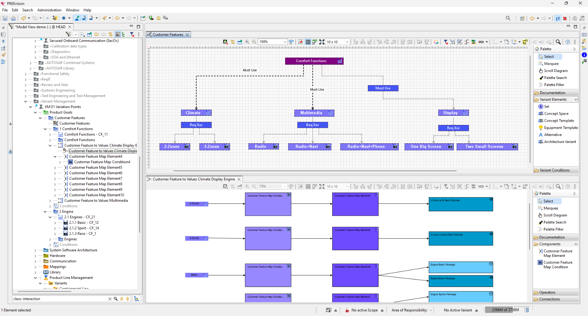This screenshot has width=588, height=316.
Task: Toggle grid display in Customer Features toolbar
Action: pyautogui.click(x=308, y=42)
